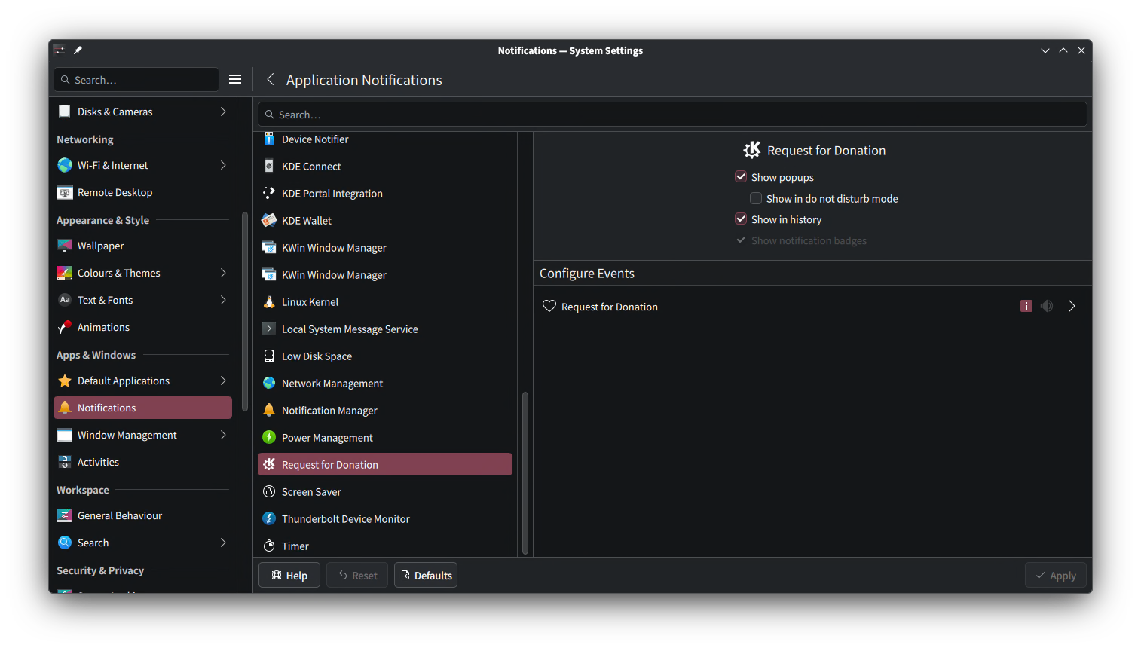1141x651 pixels.
Task: Open the Animations settings icon
Action: [x=65, y=327]
